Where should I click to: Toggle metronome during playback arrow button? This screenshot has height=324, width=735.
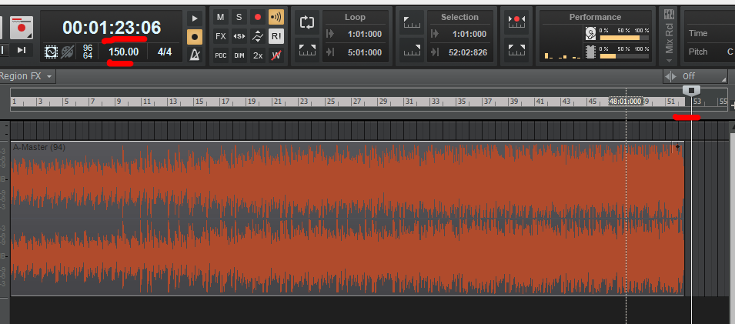[195, 18]
